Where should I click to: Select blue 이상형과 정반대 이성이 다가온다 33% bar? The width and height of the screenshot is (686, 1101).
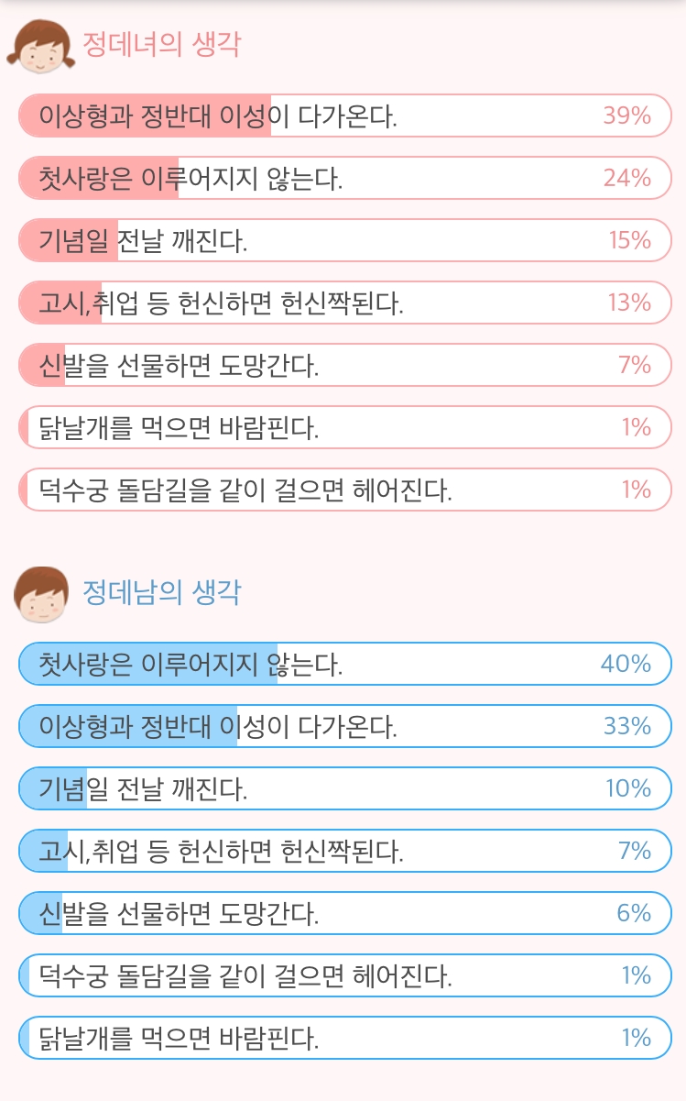coord(345,726)
